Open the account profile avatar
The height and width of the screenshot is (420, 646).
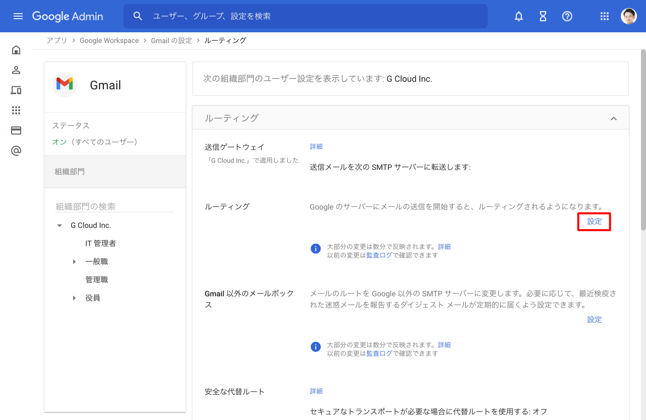click(629, 16)
